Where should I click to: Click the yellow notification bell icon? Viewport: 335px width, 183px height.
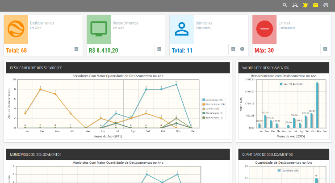[x=306, y=5]
